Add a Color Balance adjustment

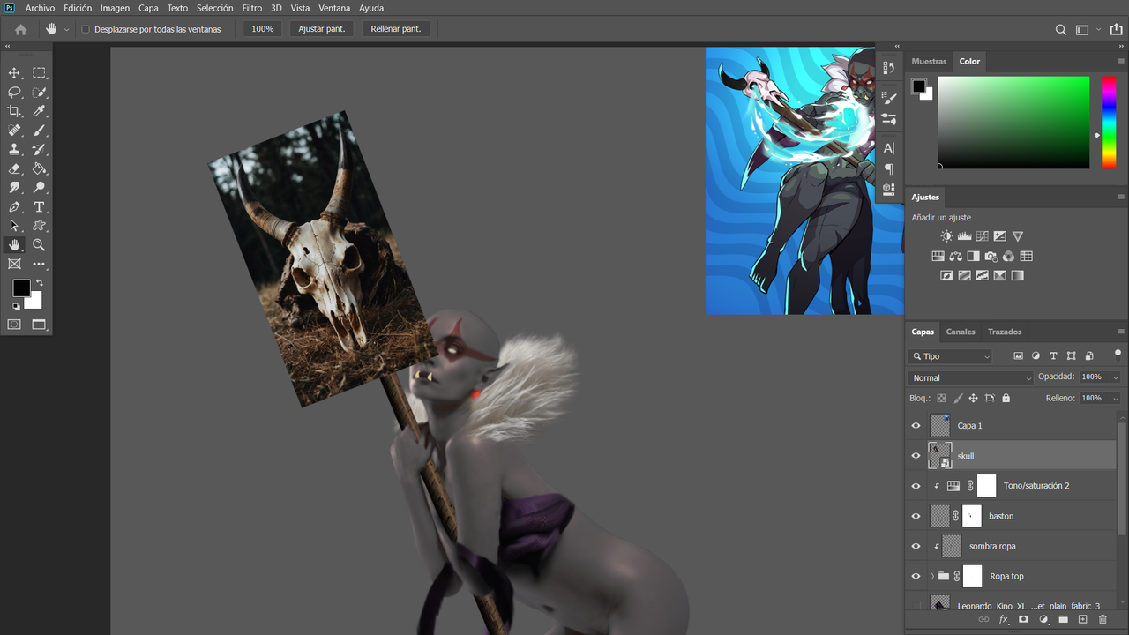pyautogui.click(x=955, y=257)
